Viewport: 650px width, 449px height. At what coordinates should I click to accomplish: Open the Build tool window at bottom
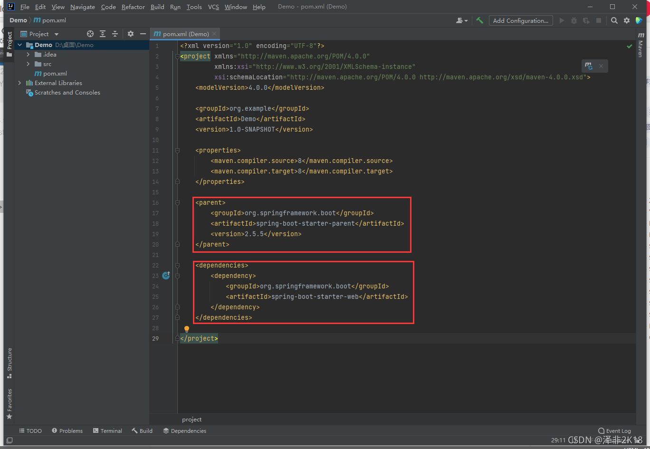(142, 431)
